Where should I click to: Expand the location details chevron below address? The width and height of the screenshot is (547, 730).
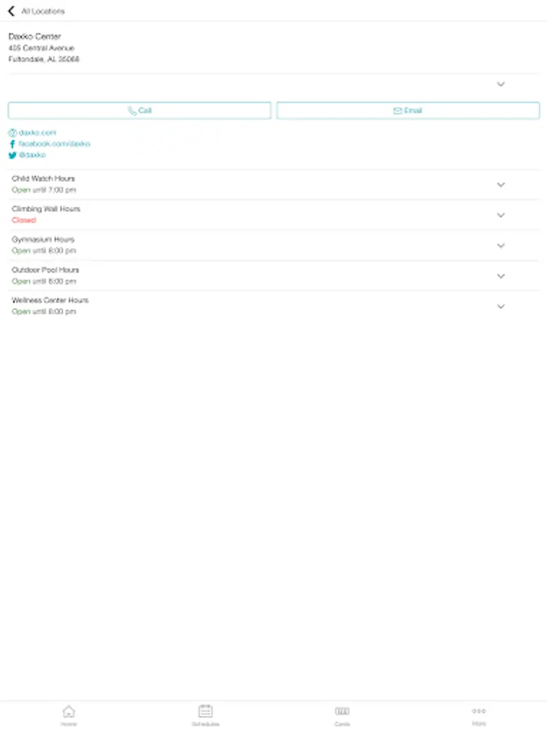(501, 84)
